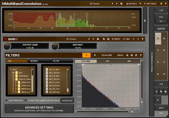Viewport: 169px width, 118px height.
Task: Open the home icon in title bar
Action: coord(161,4)
